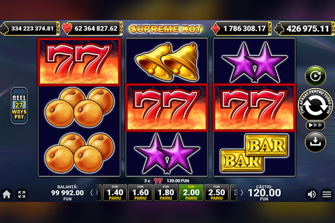Open the hamburger menu

point(327,194)
